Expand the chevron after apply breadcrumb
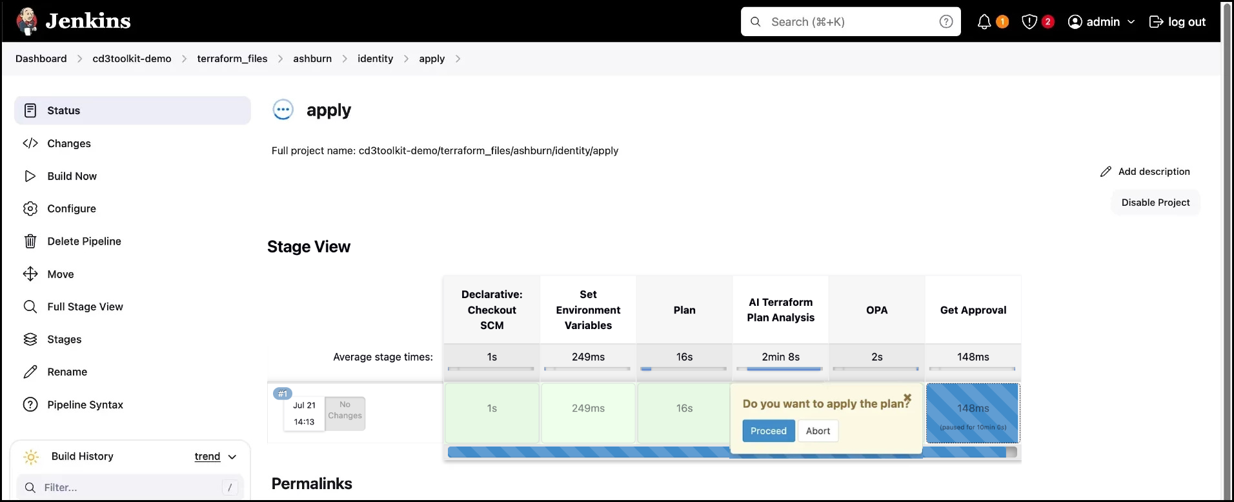The image size is (1234, 502). (x=458, y=59)
